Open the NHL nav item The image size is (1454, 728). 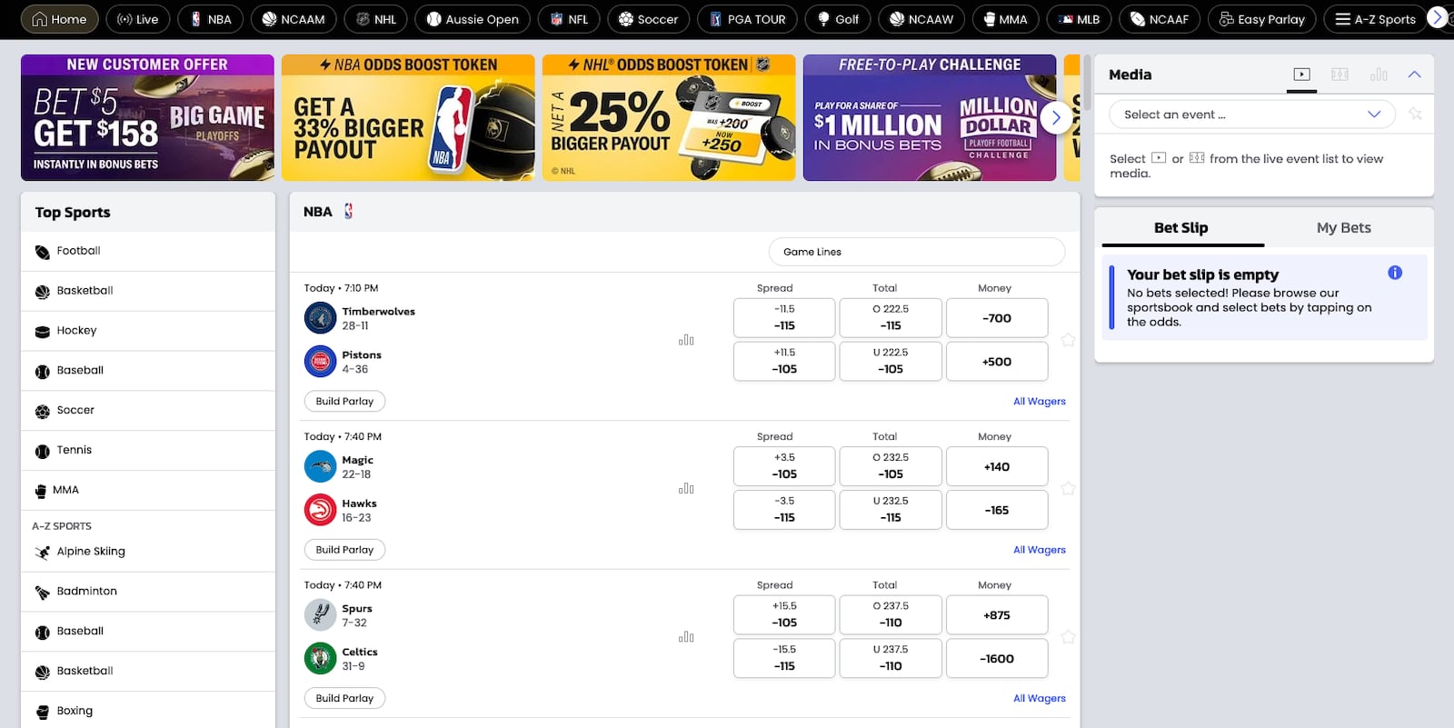click(375, 19)
